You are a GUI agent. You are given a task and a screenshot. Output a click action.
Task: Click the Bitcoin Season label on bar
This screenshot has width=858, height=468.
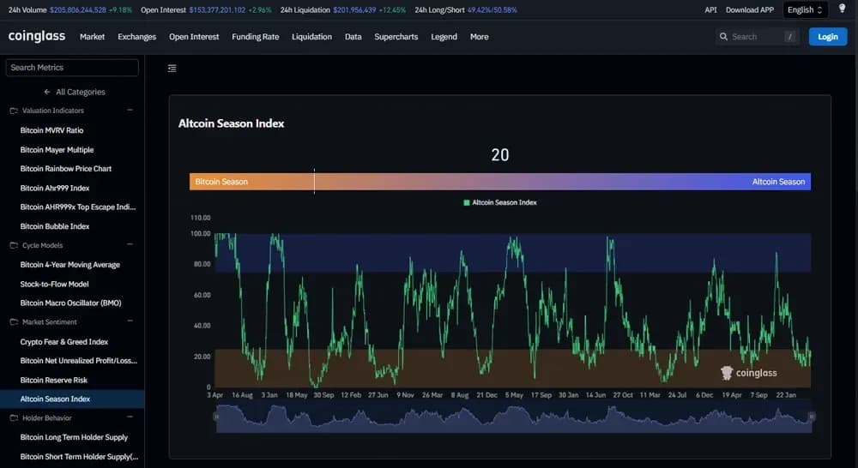point(221,182)
